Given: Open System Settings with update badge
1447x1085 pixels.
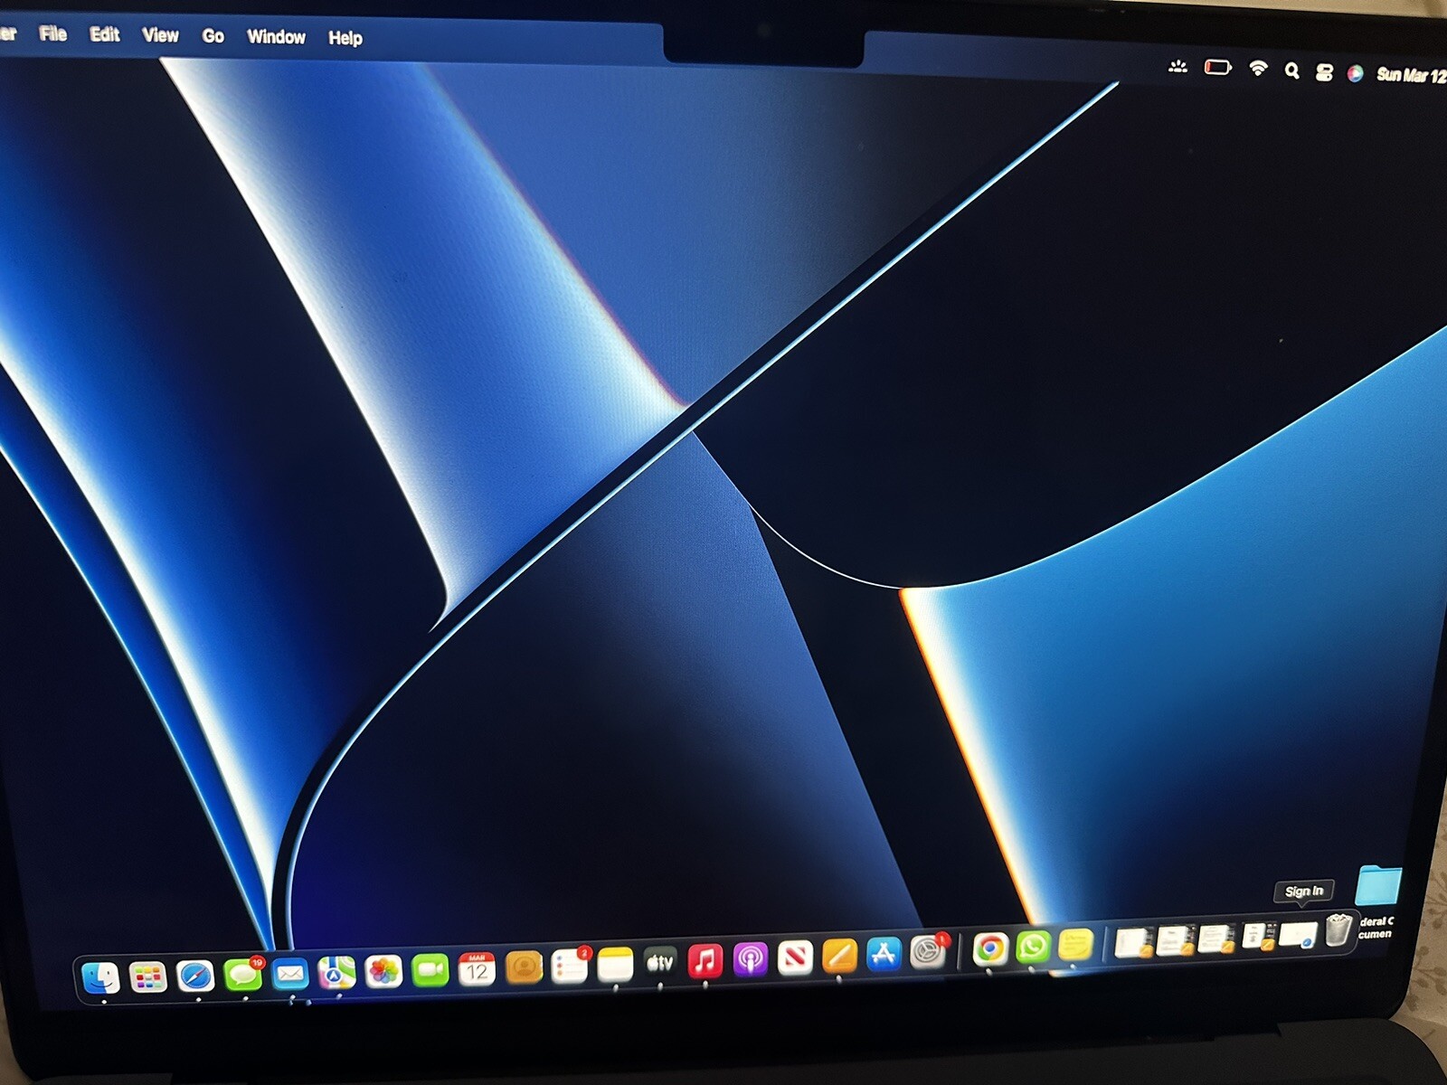Looking at the screenshot, I should click(x=928, y=951).
